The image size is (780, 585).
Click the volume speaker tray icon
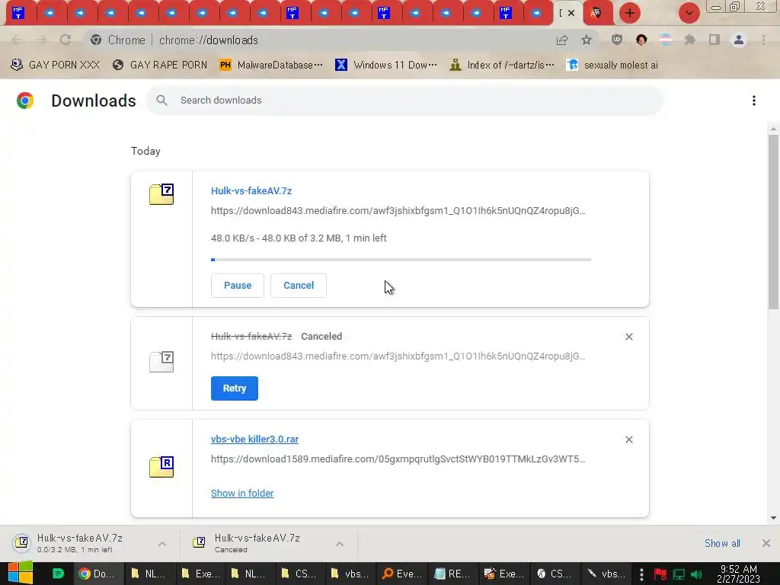pos(697,574)
